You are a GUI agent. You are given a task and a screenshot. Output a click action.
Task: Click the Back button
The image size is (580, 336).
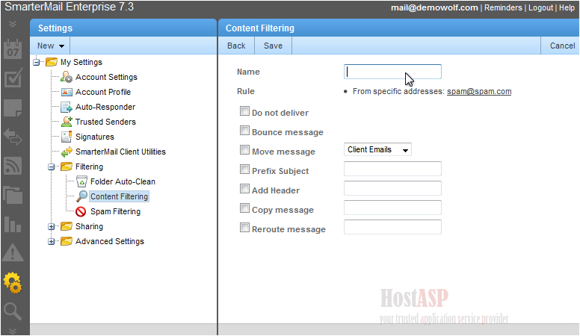pos(236,46)
